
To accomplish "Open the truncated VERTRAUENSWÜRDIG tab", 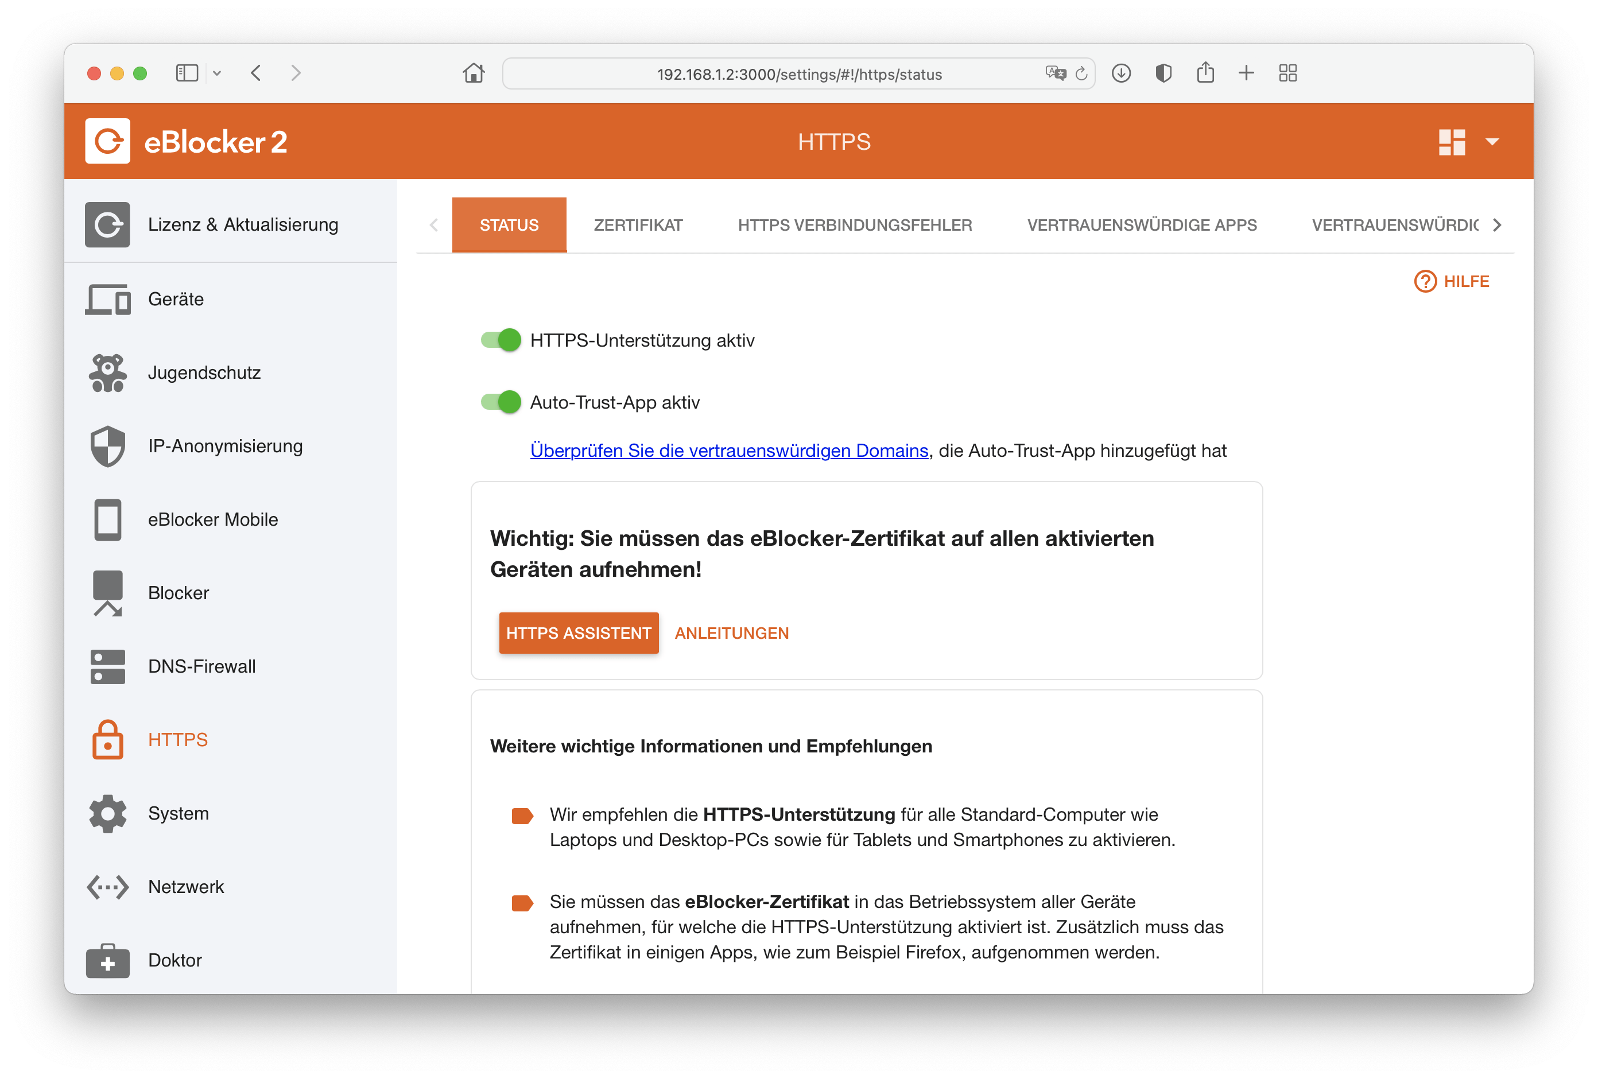I will 1394,225.
